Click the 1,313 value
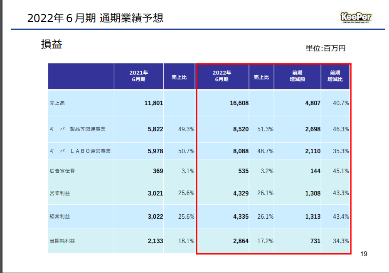Screen dimensions: 389x273 [x=313, y=217]
